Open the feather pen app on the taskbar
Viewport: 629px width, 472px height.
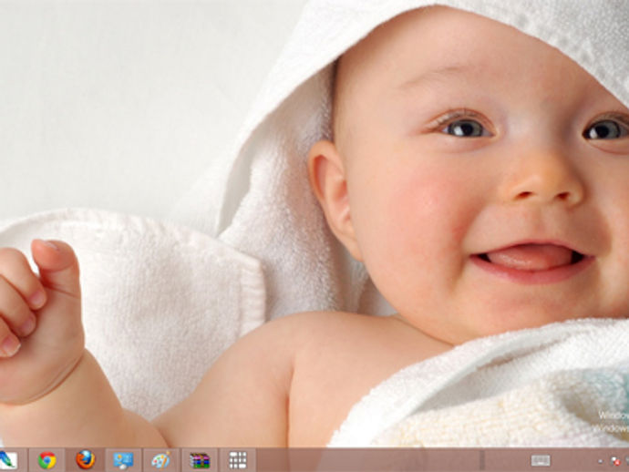tap(8, 460)
